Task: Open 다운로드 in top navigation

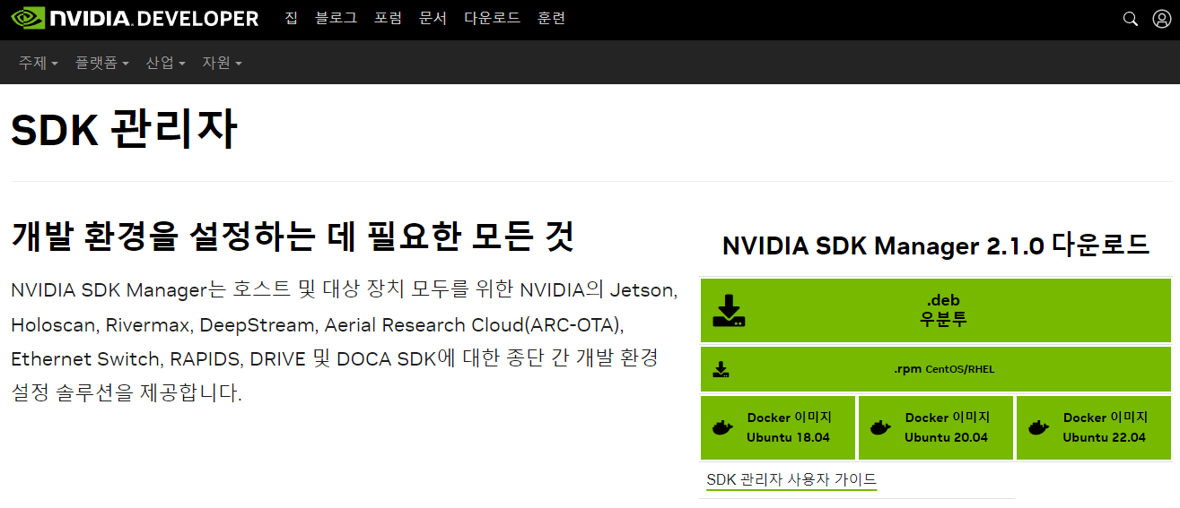Action: click(x=492, y=18)
